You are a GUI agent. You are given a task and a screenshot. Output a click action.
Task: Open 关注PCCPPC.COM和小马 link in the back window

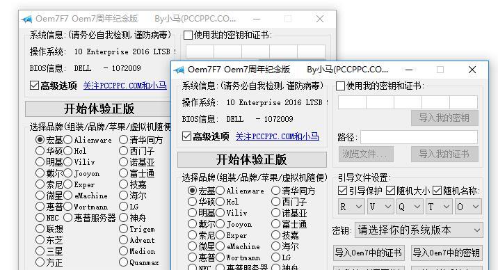(x=124, y=86)
